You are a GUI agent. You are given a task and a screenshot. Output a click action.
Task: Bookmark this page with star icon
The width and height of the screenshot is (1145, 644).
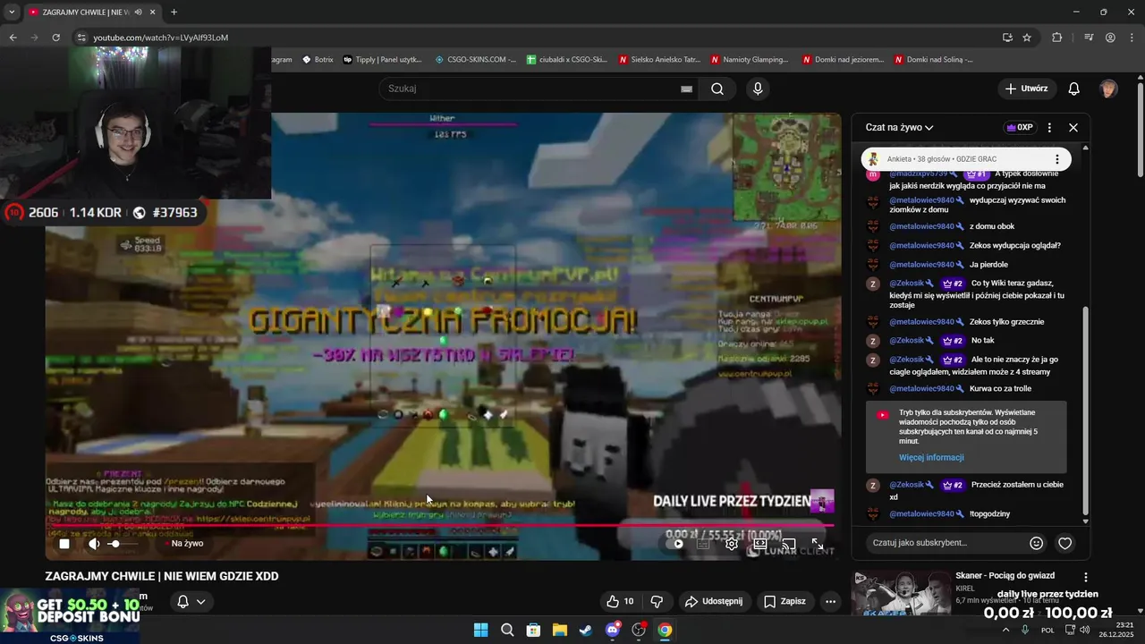point(1027,38)
